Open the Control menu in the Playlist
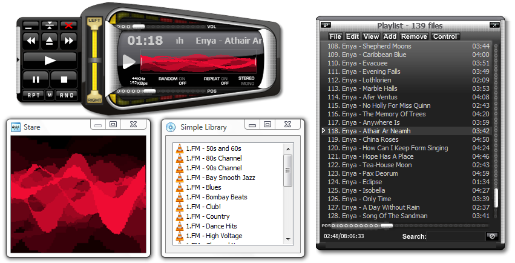 tap(445, 36)
